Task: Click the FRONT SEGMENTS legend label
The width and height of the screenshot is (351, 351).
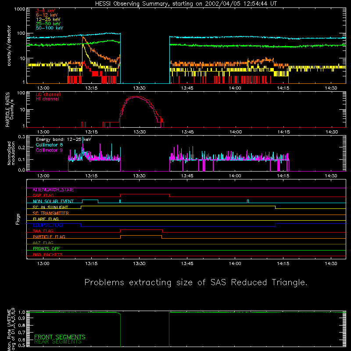Action: point(60,337)
